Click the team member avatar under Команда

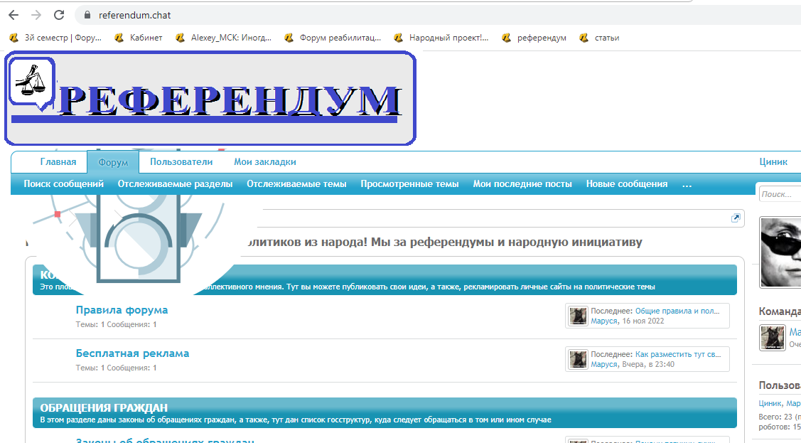773,337
